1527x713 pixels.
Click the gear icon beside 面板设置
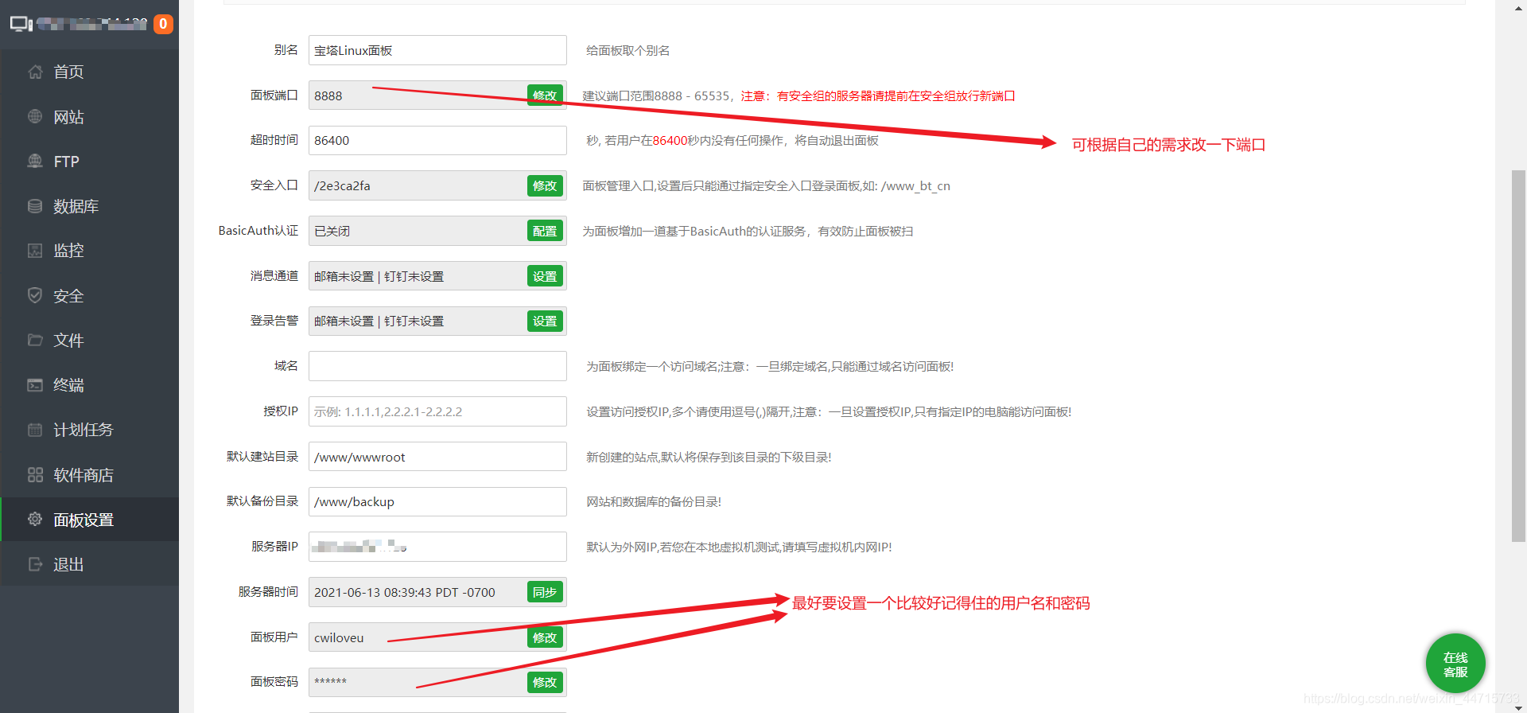(x=35, y=519)
